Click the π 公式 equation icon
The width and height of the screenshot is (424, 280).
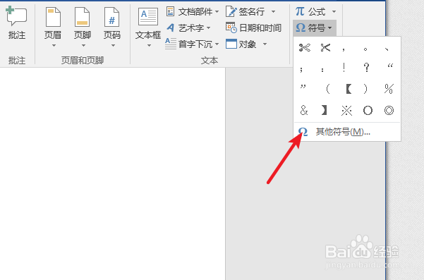[300, 11]
